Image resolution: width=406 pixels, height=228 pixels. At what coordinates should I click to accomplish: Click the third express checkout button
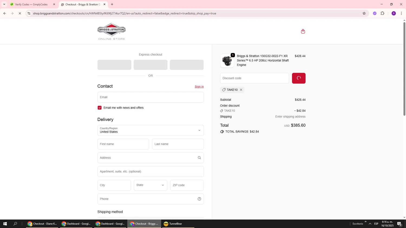tap(186, 65)
